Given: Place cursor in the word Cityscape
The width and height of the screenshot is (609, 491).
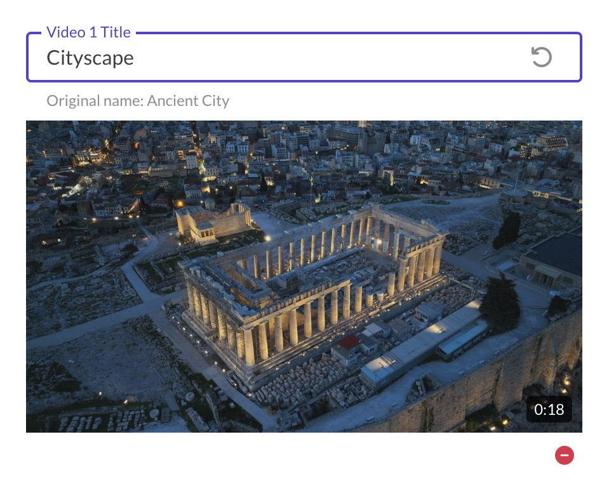Looking at the screenshot, I should click(90, 58).
